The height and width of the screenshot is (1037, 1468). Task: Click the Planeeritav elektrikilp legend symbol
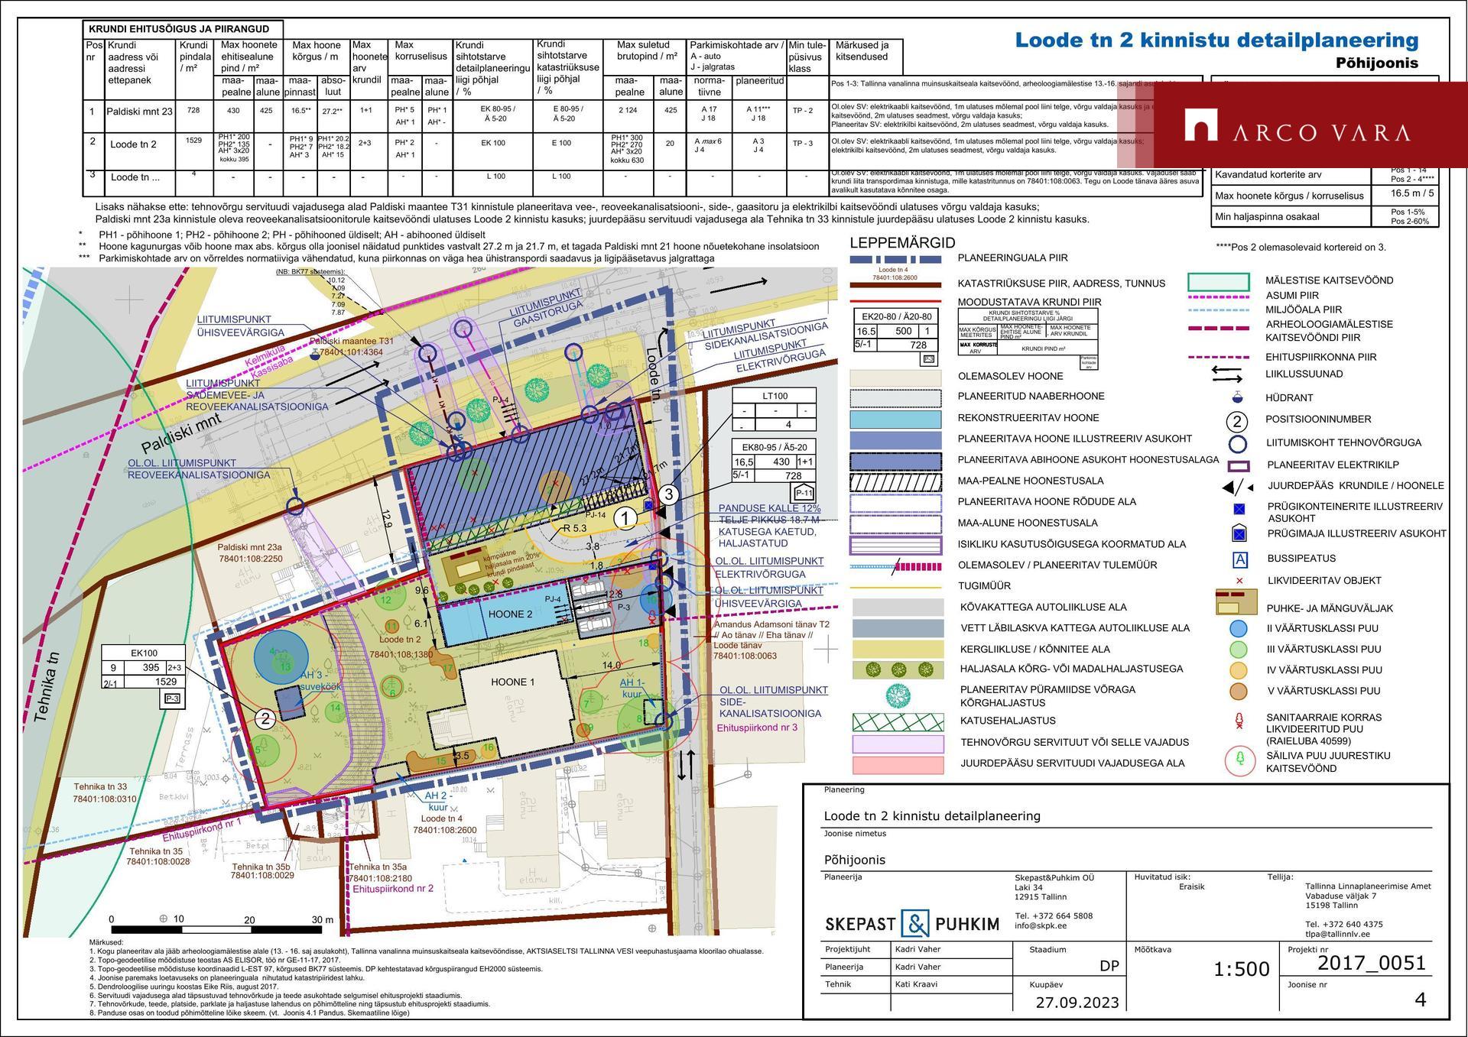tap(1238, 465)
